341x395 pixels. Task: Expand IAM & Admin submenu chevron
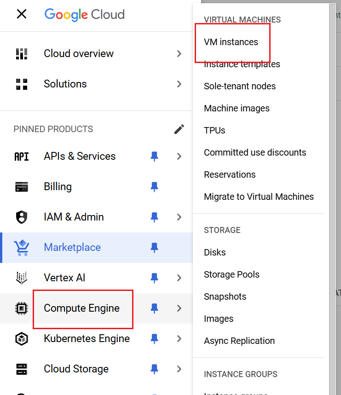[x=179, y=217]
